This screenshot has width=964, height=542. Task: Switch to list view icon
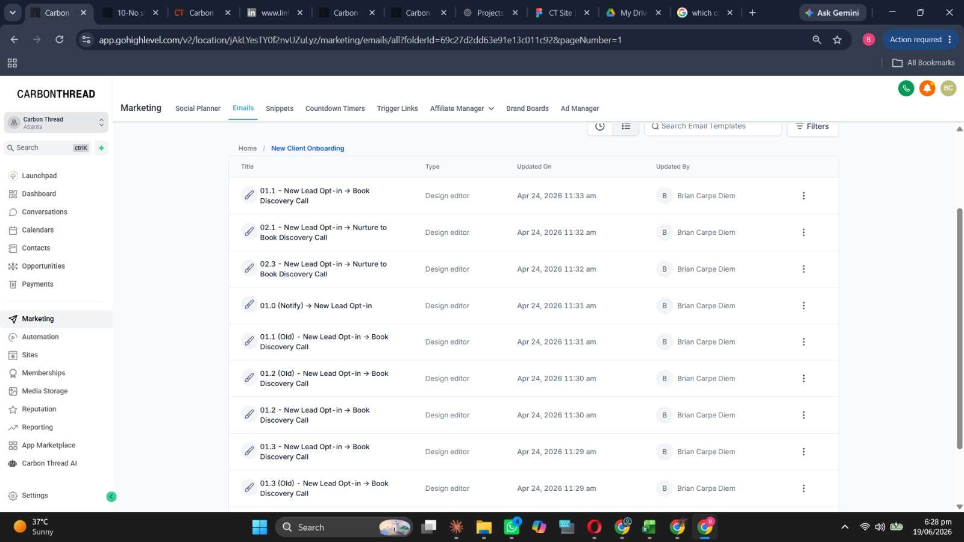pos(626,126)
